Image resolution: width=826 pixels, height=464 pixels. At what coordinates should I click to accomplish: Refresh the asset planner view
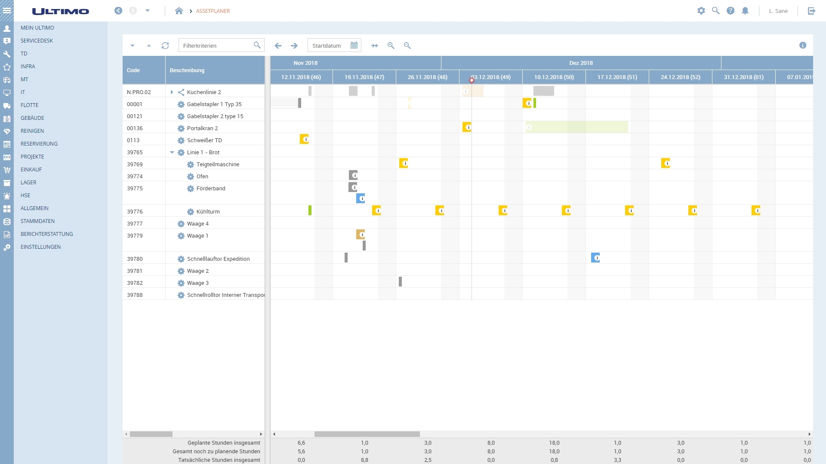tap(165, 45)
